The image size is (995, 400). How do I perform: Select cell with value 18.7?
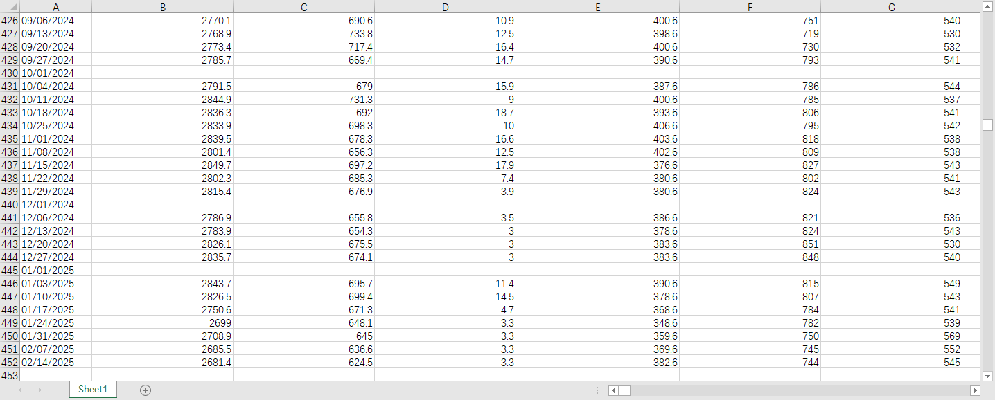pyautogui.click(x=445, y=113)
